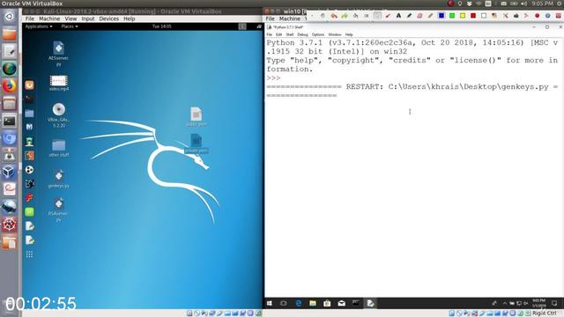Select AESserver.py desktop file

59,54
